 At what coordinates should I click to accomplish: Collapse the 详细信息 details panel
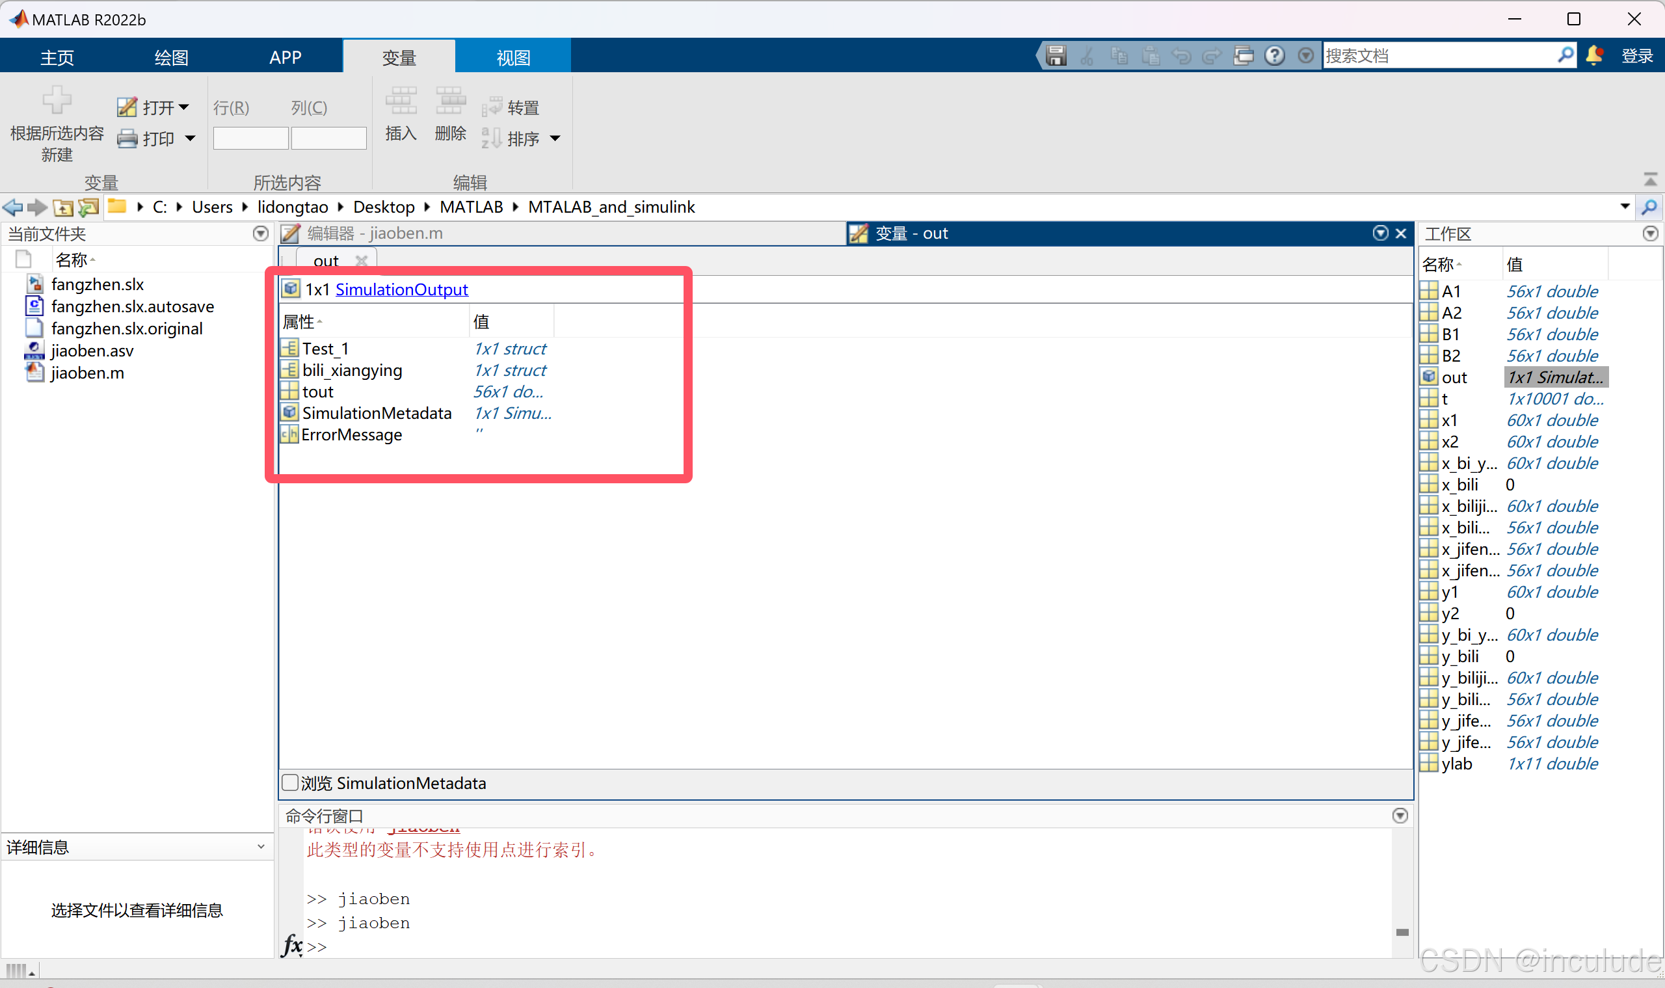click(261, 847)
